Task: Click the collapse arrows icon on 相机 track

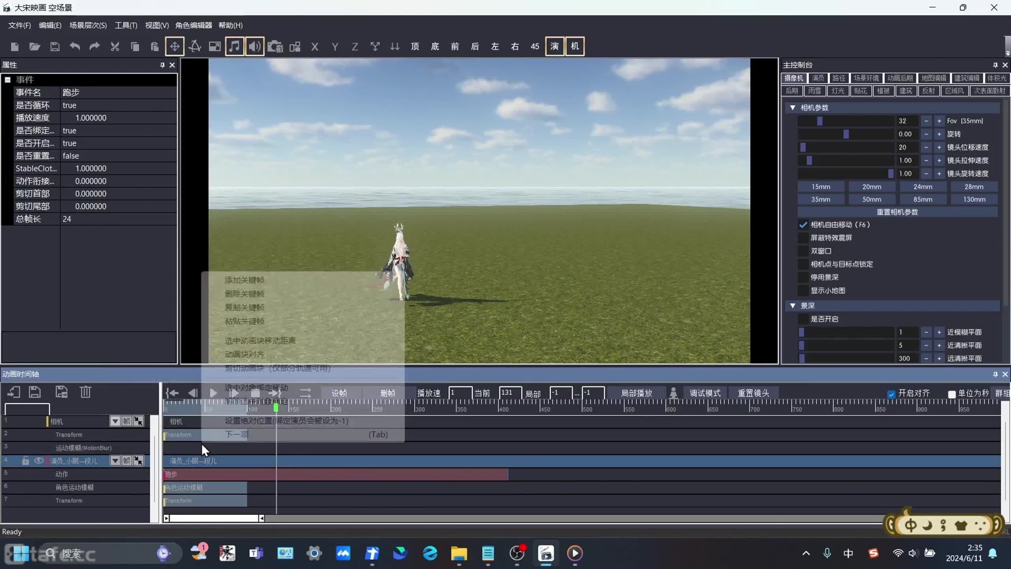Action: coord(138,421)
